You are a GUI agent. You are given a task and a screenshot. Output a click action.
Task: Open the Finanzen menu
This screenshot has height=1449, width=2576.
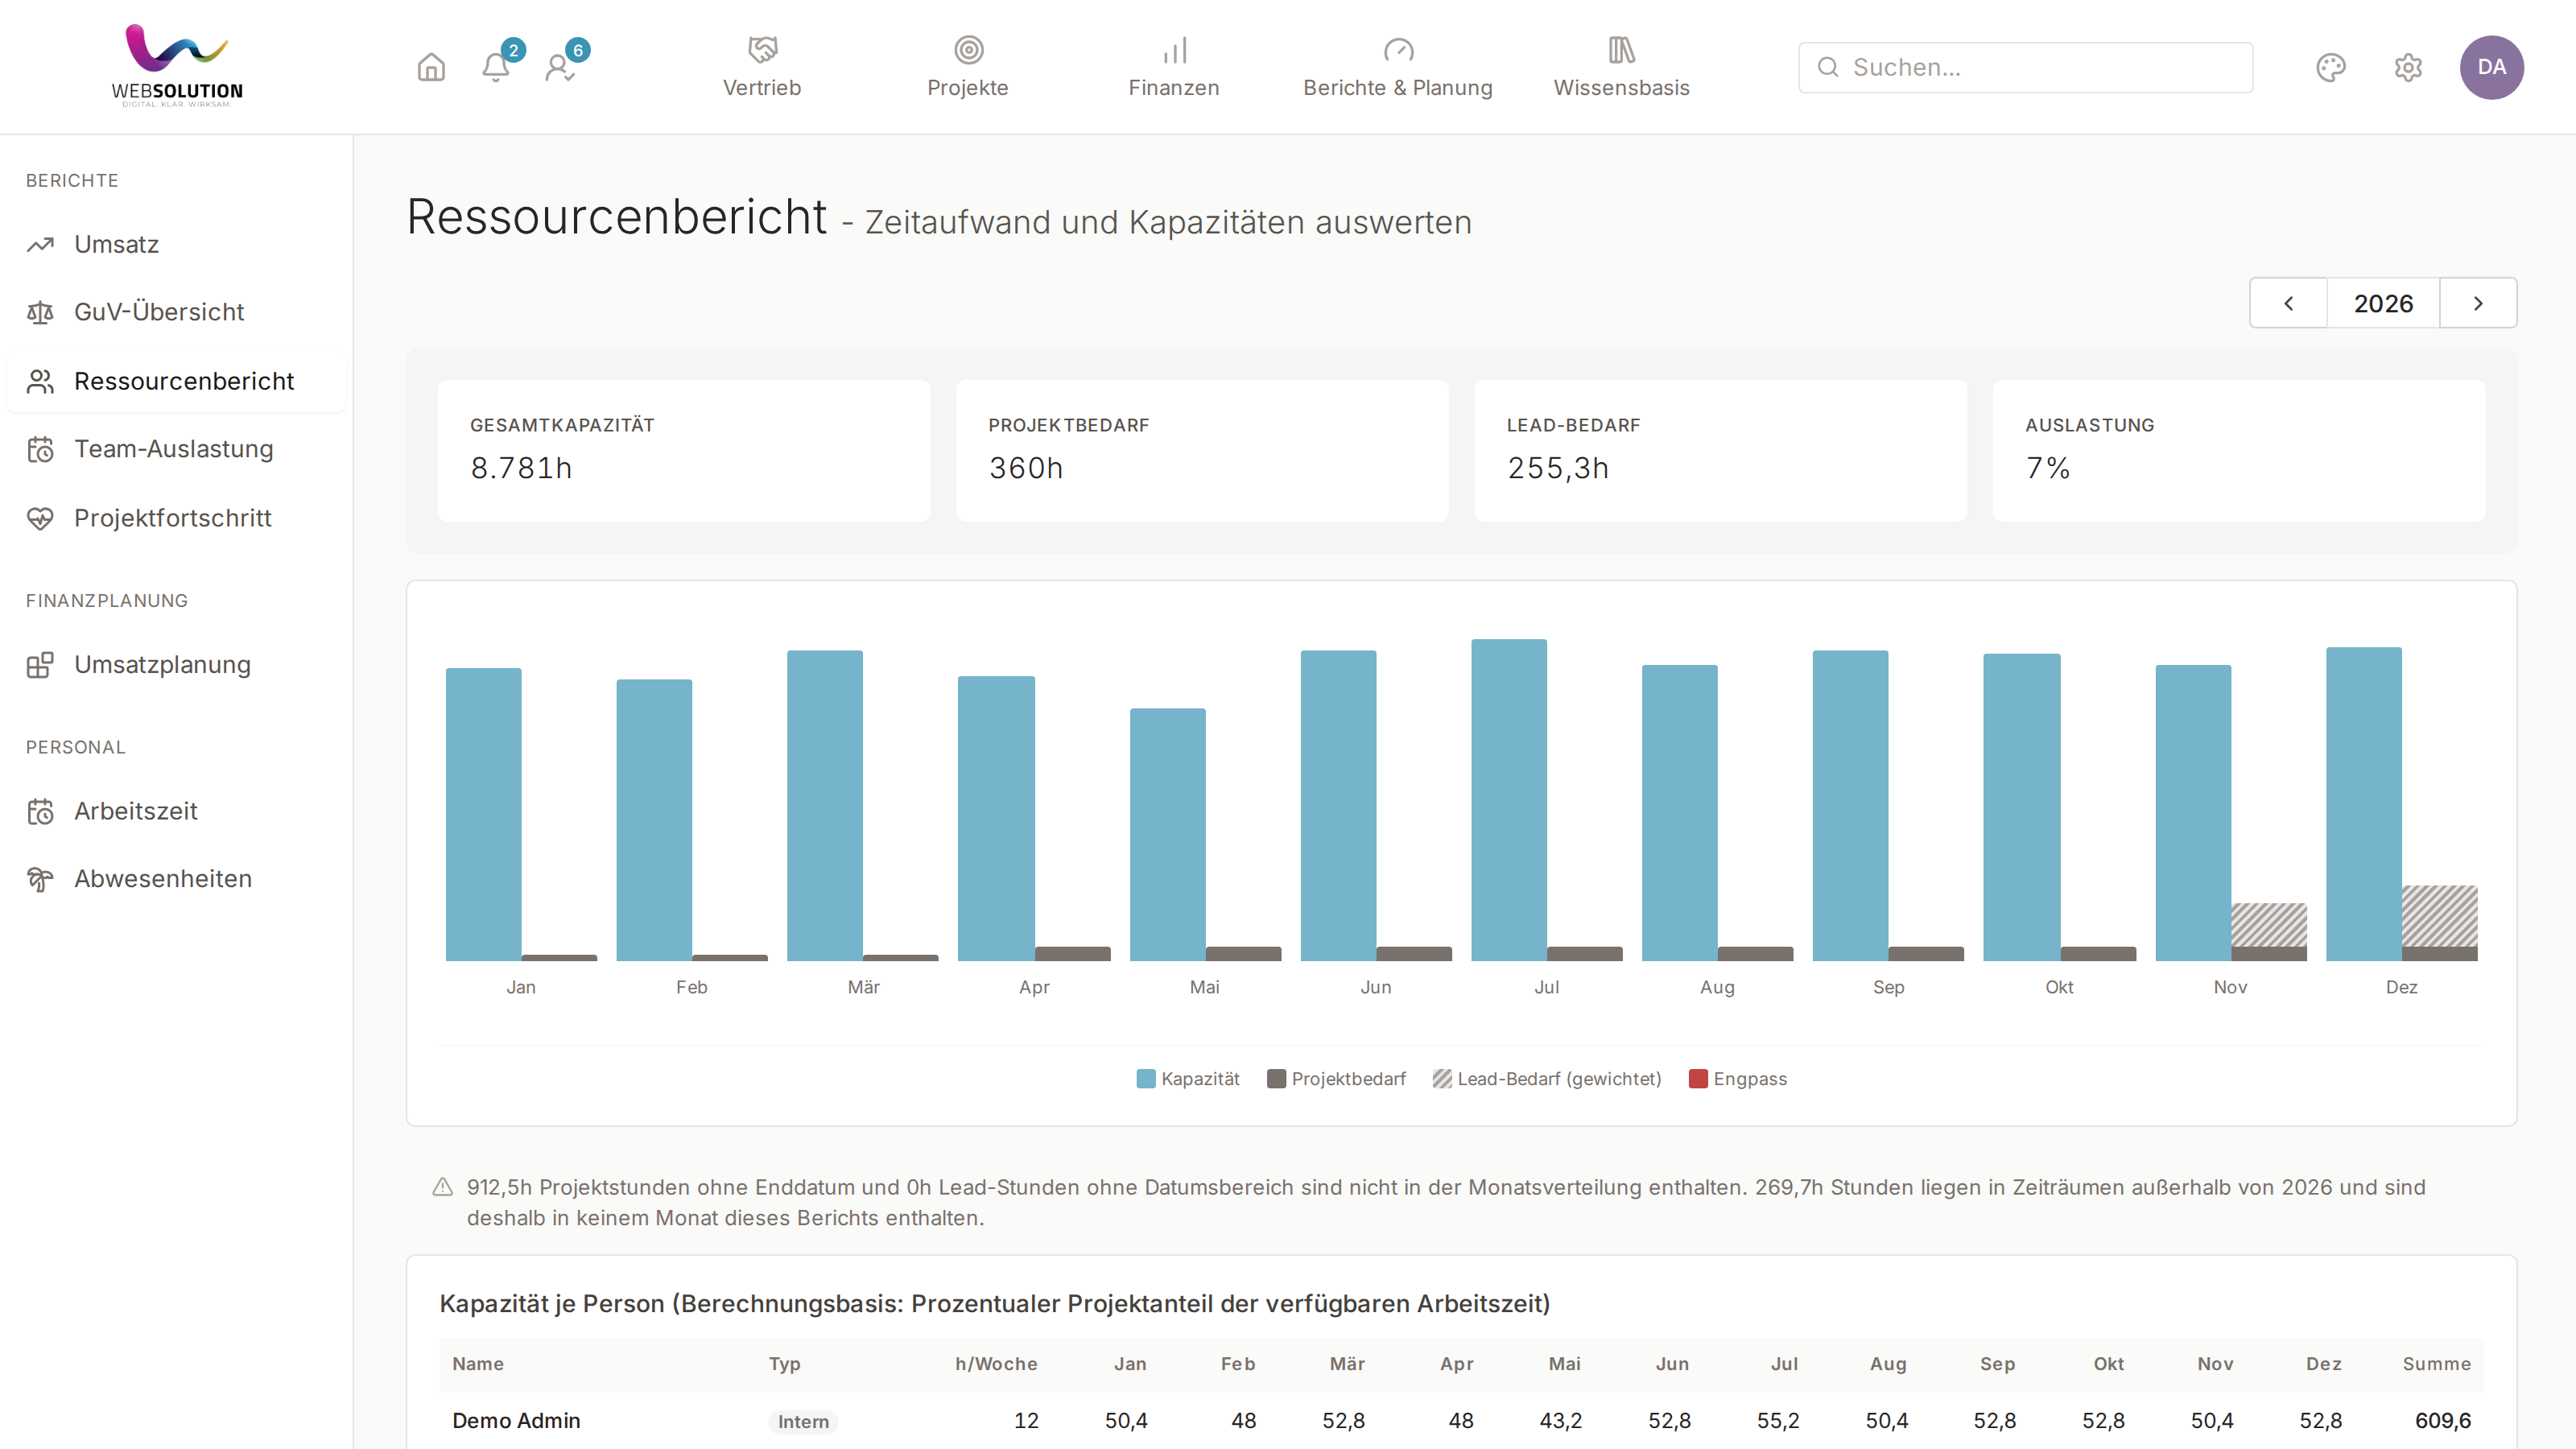click(x=1174, y=67)
